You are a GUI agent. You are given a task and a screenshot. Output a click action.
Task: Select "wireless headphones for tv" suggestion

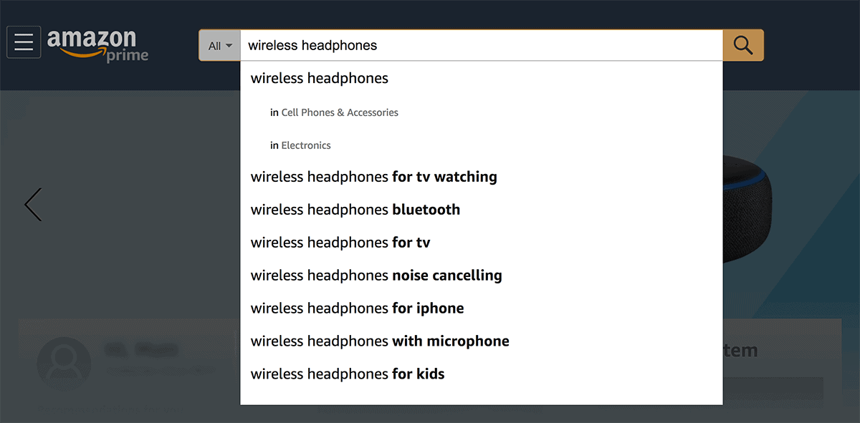click(340, 243)
